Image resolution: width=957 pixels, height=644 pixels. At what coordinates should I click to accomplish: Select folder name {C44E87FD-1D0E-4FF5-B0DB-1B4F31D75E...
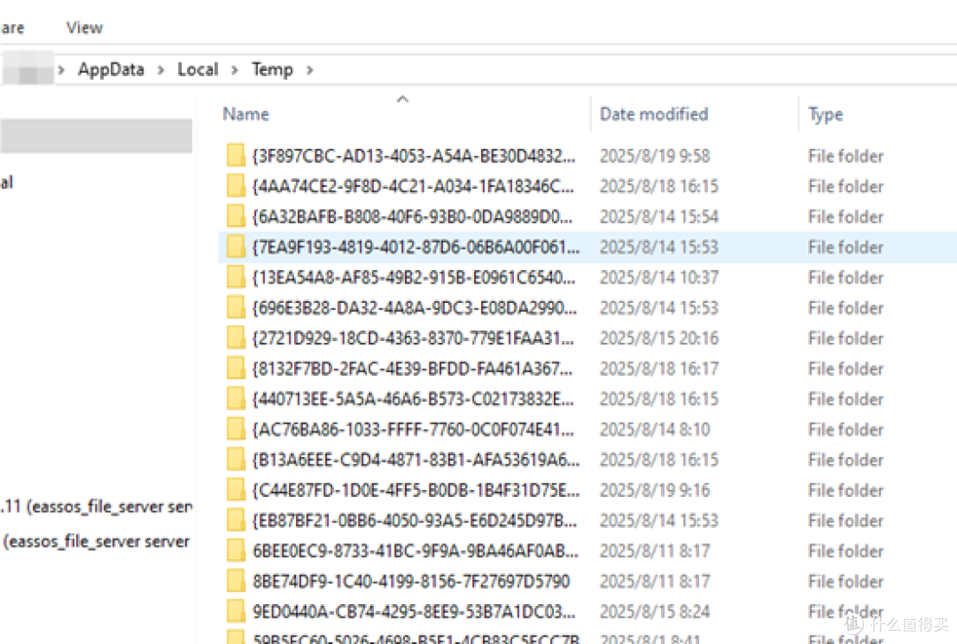[x=416, y=490]
